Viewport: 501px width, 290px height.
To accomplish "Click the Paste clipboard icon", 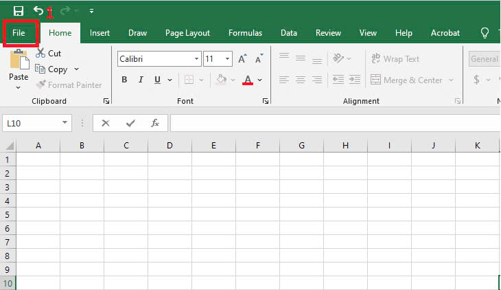I will (x=19, y=60).
